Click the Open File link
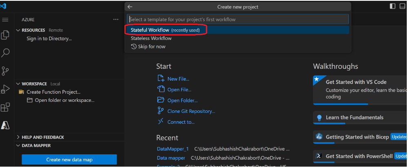The width and height of the screenshot is (408, 167). 179,90
